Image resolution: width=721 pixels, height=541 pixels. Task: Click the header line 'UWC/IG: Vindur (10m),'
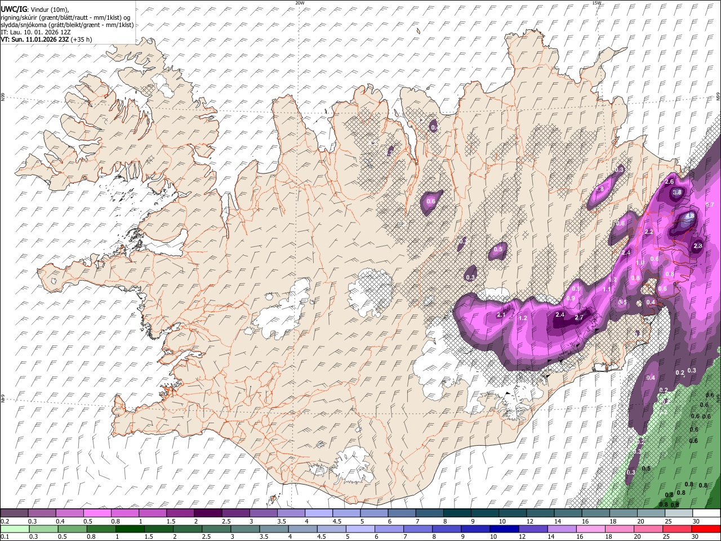[x=35, y=9]
